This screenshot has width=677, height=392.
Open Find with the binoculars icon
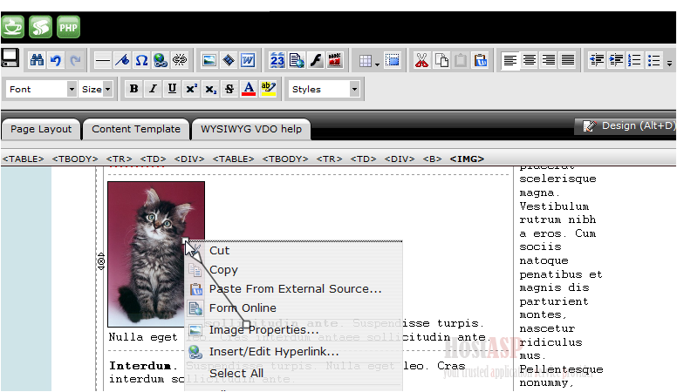[x=37, y=60]
